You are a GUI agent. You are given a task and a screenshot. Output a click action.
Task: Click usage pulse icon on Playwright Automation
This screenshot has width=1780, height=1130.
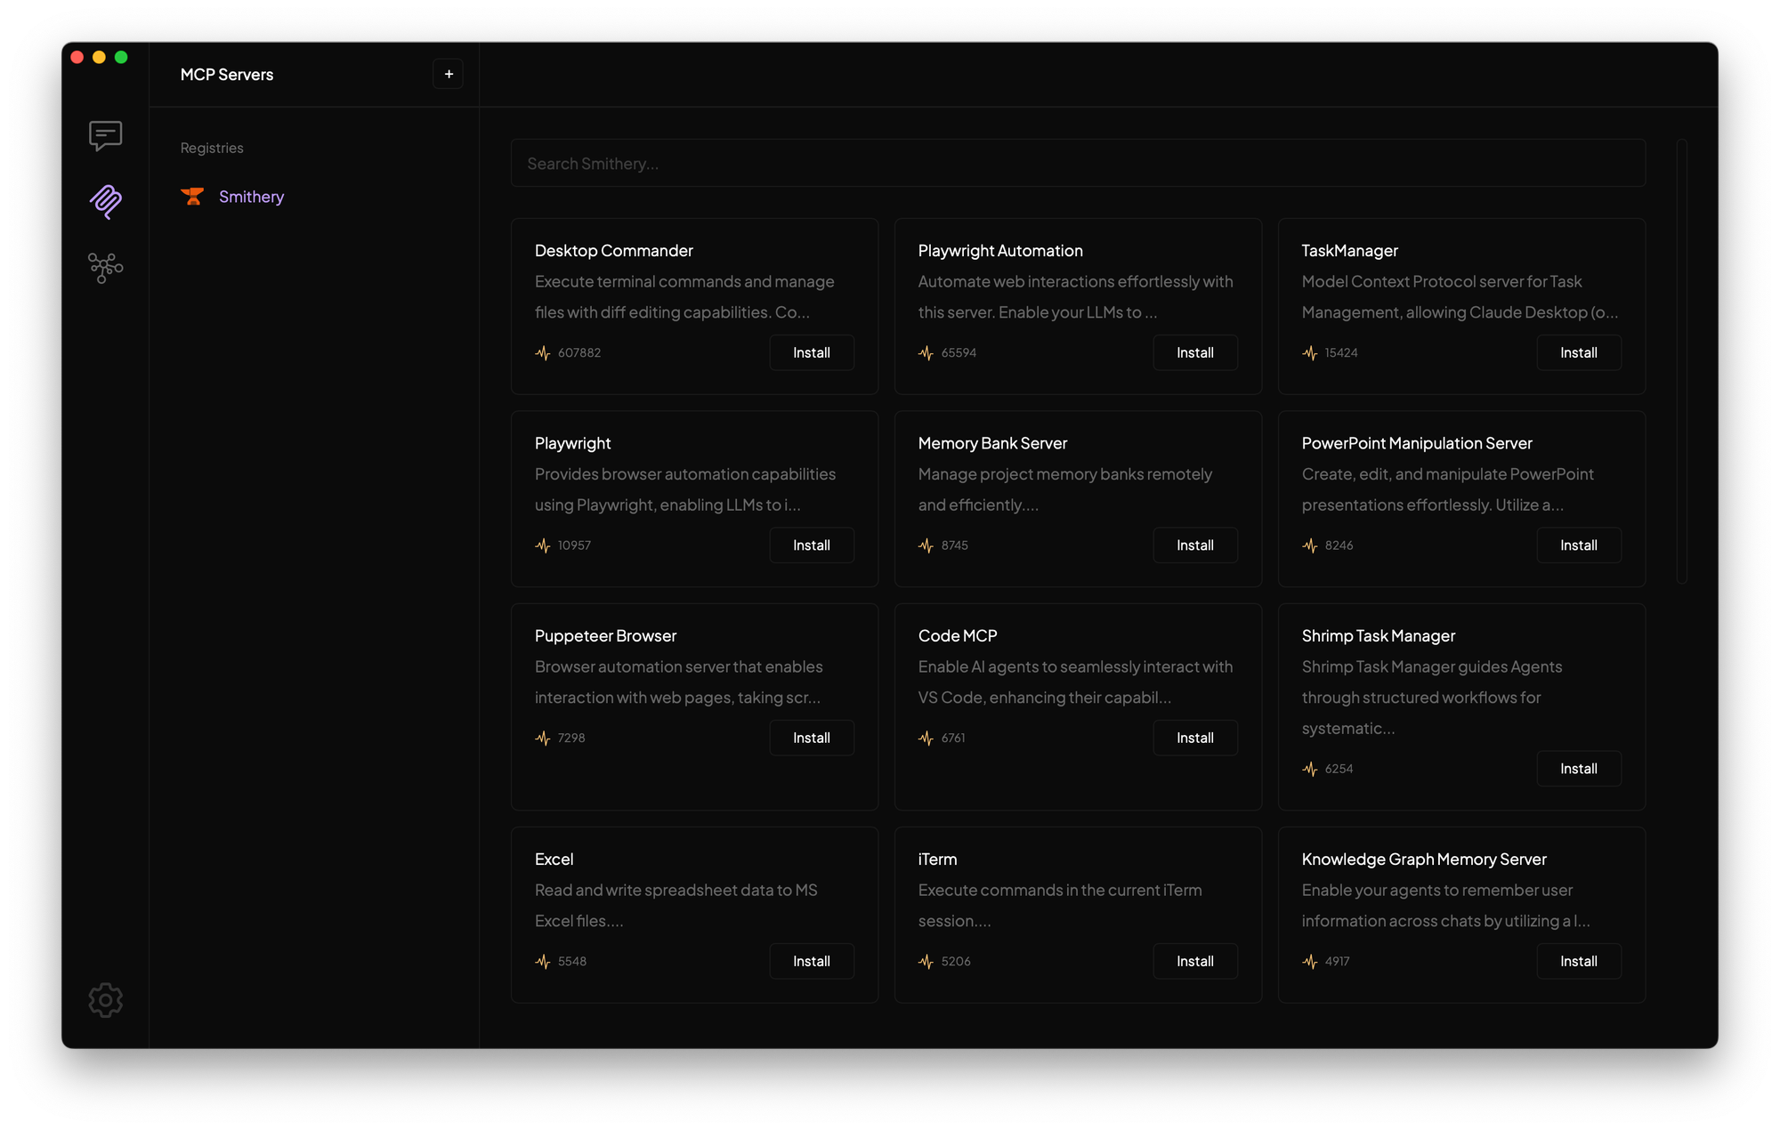[x=926, y=353]
